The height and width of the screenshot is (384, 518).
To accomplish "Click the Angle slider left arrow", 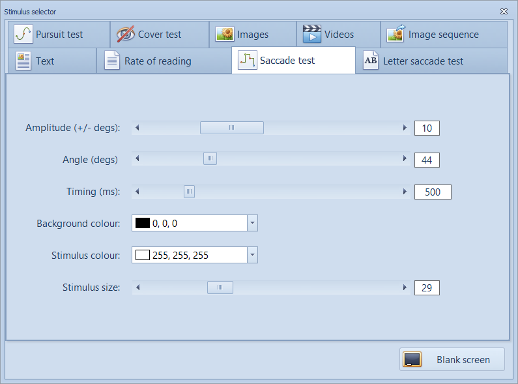I will coord(137,160).
